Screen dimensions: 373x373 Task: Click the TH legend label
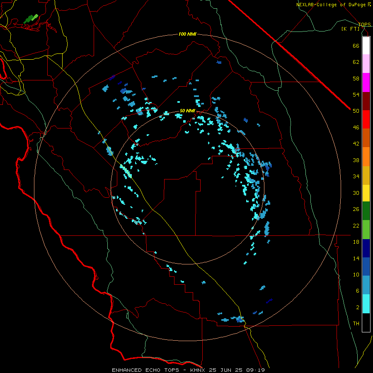[356, 324]
